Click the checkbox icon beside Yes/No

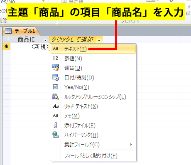pos(56,87)
